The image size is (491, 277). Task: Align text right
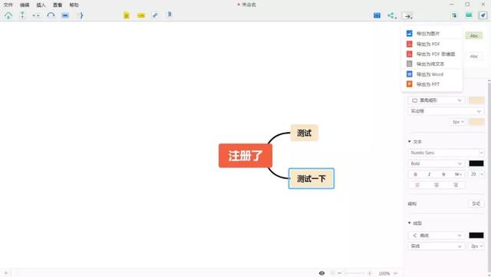[x=456, y=185]
